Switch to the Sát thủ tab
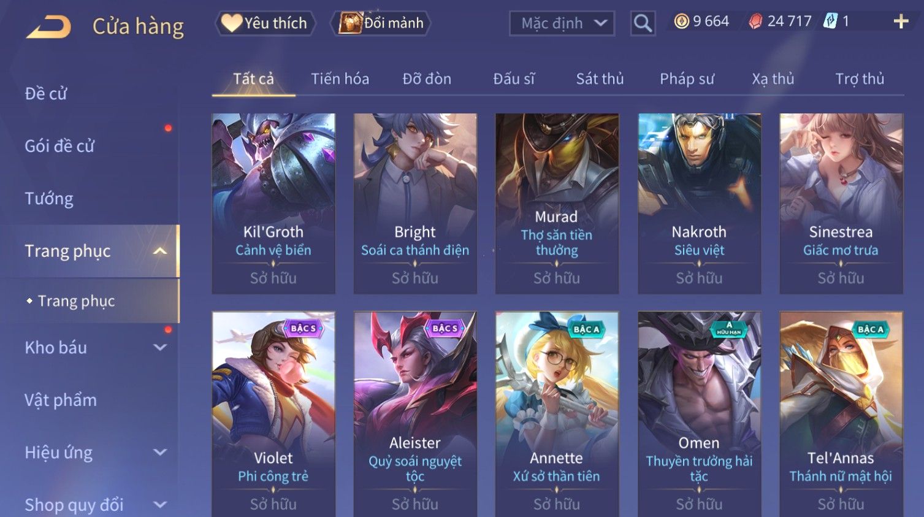 600,79
